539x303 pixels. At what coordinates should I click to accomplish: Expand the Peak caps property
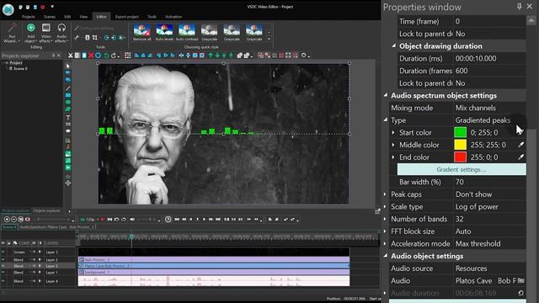[x=386, y=194]
